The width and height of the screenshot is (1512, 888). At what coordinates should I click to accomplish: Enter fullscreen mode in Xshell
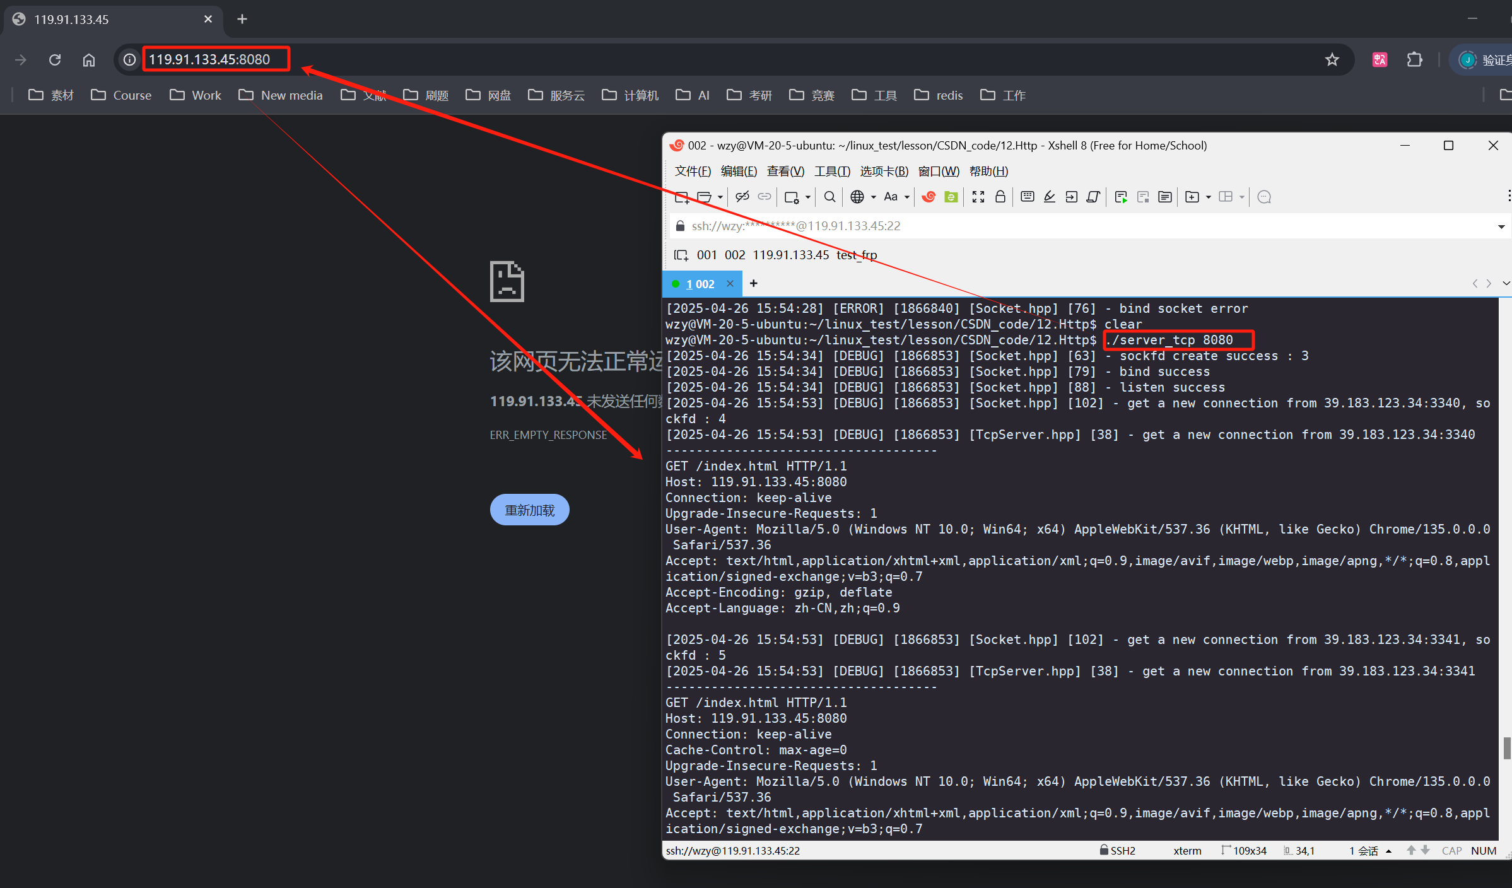pyautogui.click(x=978, y=197)
